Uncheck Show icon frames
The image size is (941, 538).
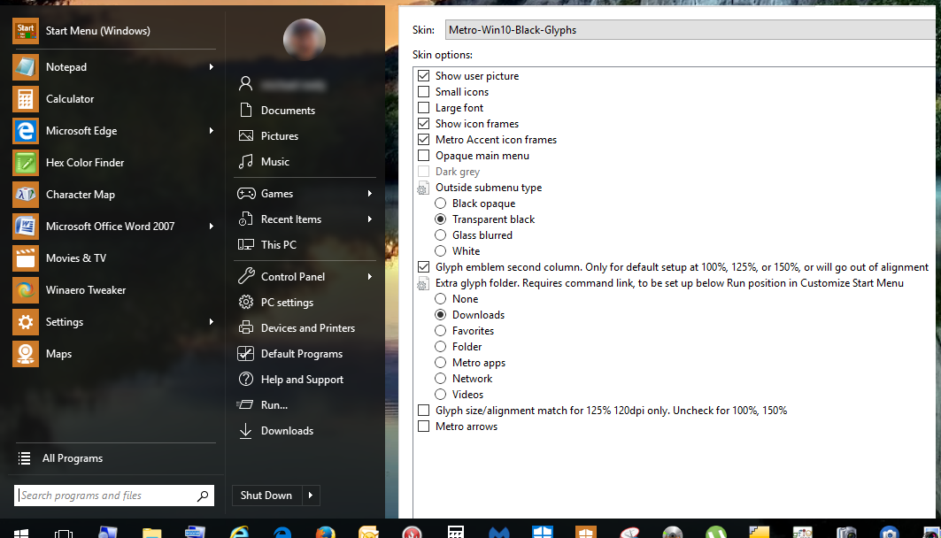pyautogui.click(x=424, y=124)
